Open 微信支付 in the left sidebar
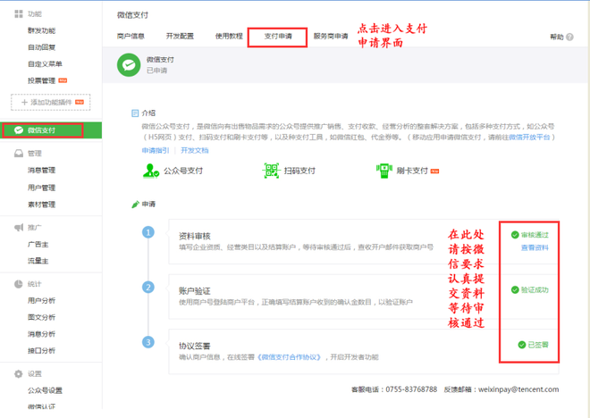This screenshot has height=418, width=590. (51, 130)
